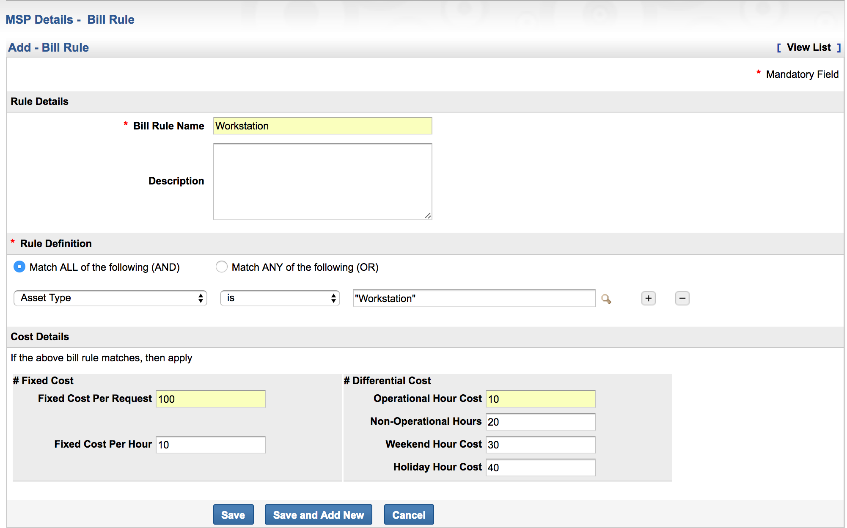Click the Operational Hour Cost field
The width and height of the screenshot is (847, 528).
pos(540,399)
